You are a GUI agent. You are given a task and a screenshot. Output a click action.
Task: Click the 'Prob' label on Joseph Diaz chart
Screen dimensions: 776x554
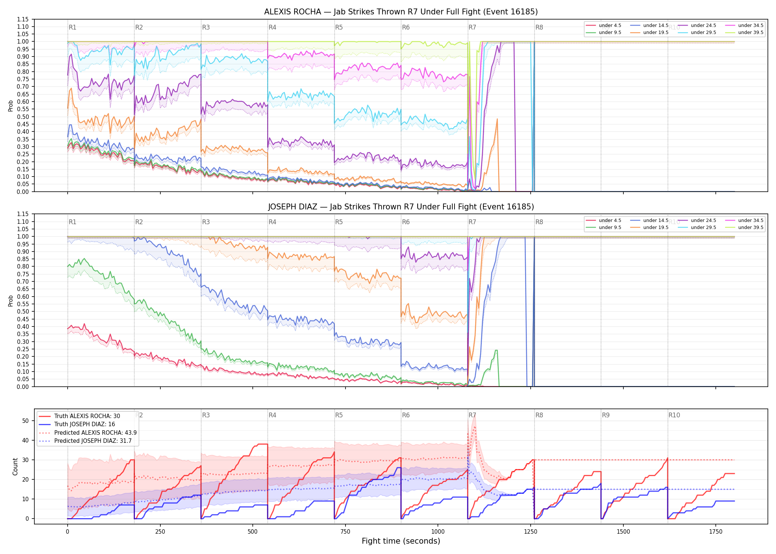click(x=11, y=301)
